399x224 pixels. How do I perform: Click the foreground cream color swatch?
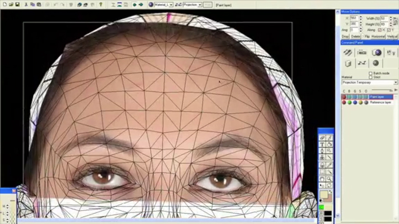tap(324, 195)
